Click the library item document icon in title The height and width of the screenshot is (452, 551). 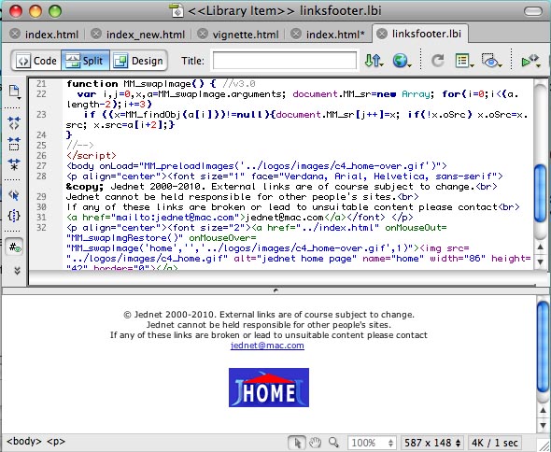coord(177,10)
